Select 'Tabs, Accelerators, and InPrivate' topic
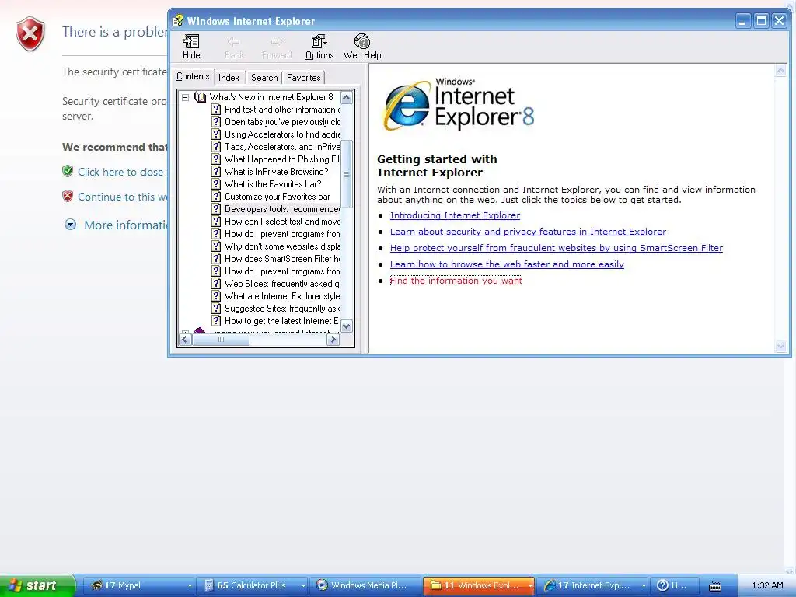This screenshot has height=597, width=796. point(282,147)
